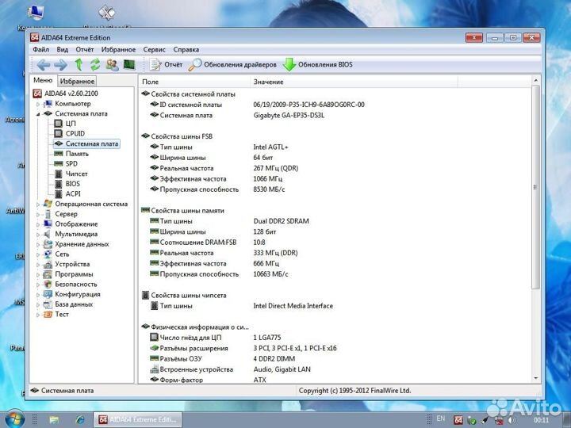The image size is (571, 428).
Task: Open the Справка menu
Action: tap(186, 49)
